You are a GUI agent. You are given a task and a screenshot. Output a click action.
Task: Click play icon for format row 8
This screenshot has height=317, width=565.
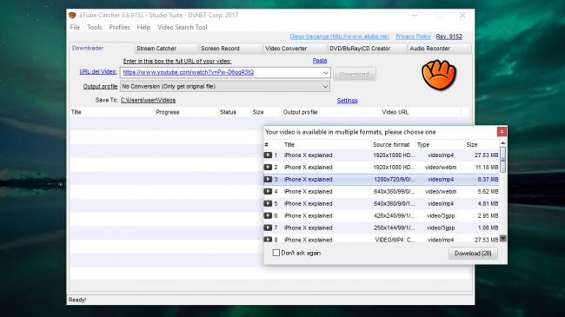point(268,239)
